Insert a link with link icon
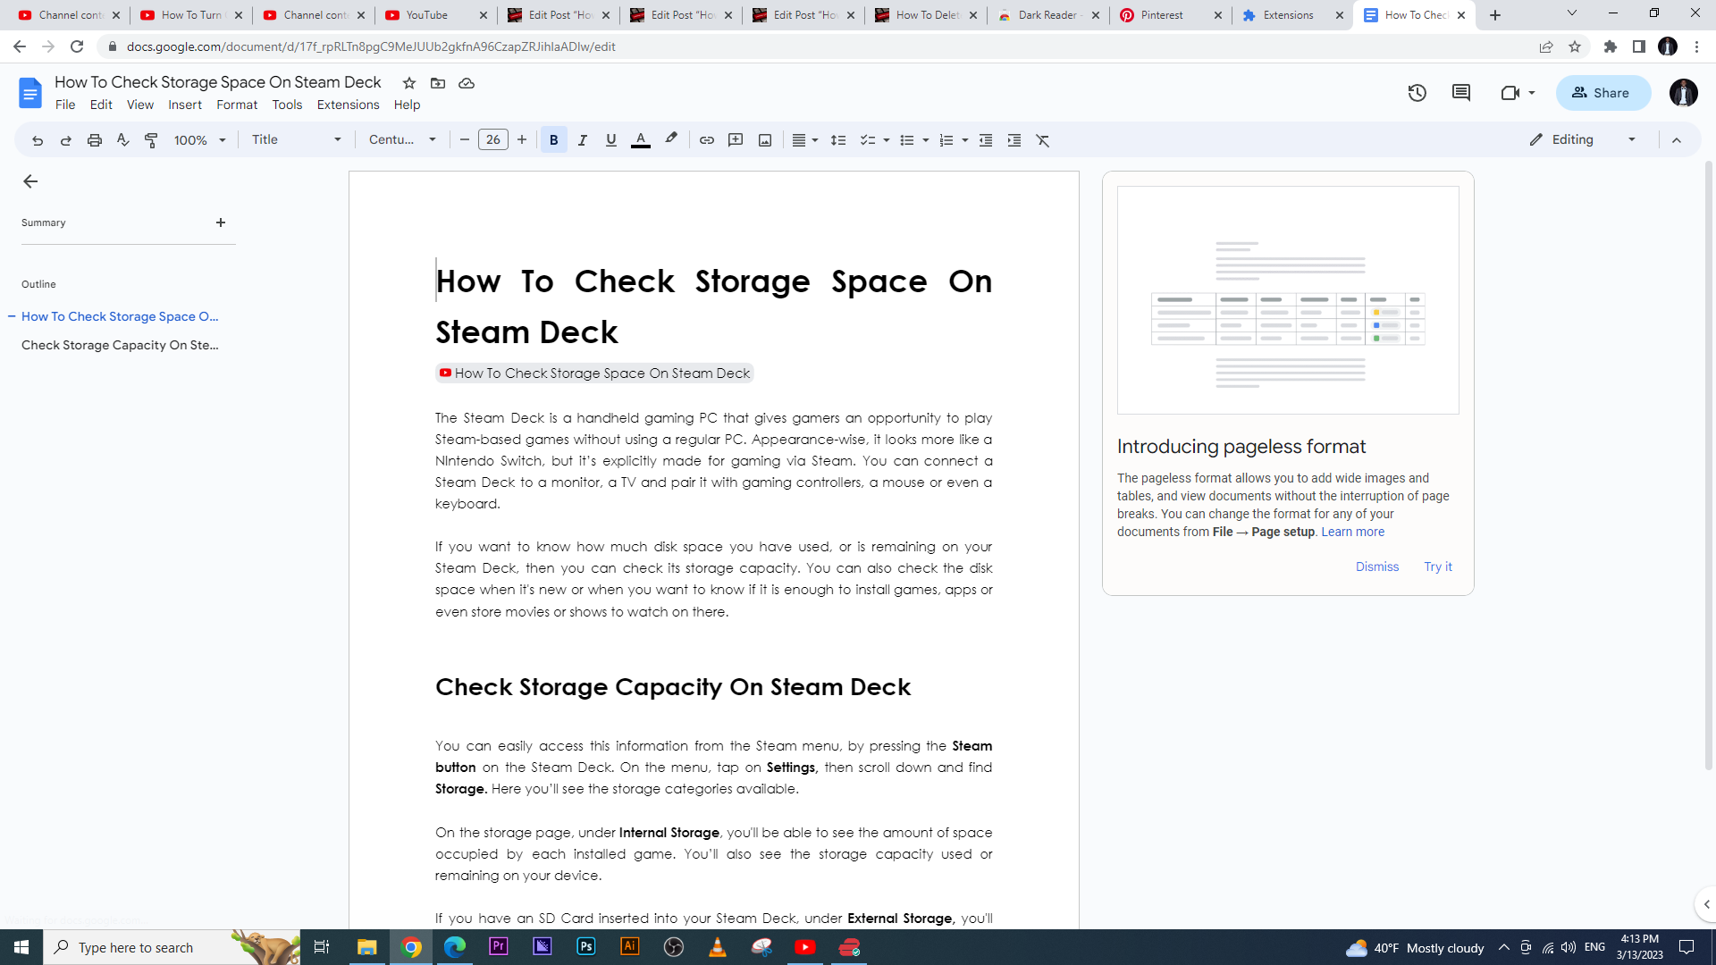 tap(707, 140)
